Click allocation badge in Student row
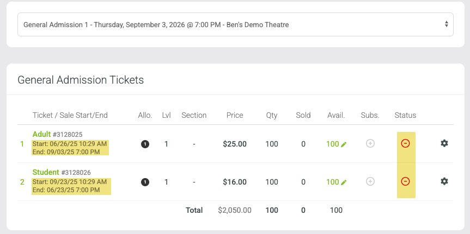This screenshot has height=234, width=470. click(145, 182)
